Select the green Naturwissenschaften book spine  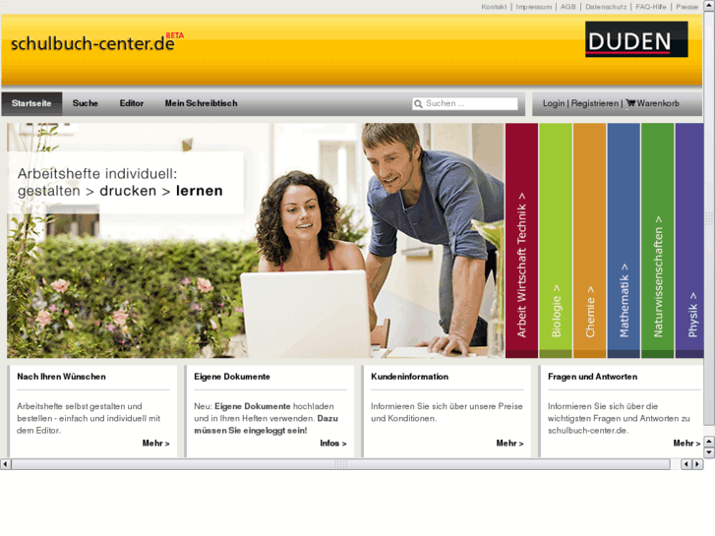(658, 240)
